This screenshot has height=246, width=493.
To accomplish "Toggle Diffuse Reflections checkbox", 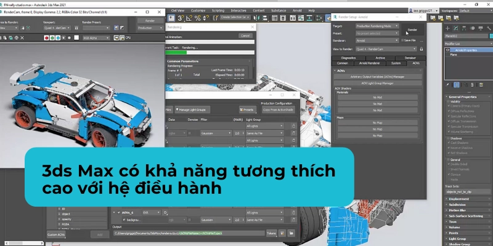I will pyautogui.click(x=449, y=111).
